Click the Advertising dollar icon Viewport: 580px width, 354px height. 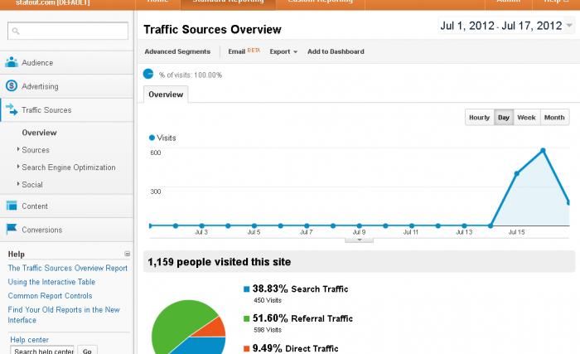(12, 86)
